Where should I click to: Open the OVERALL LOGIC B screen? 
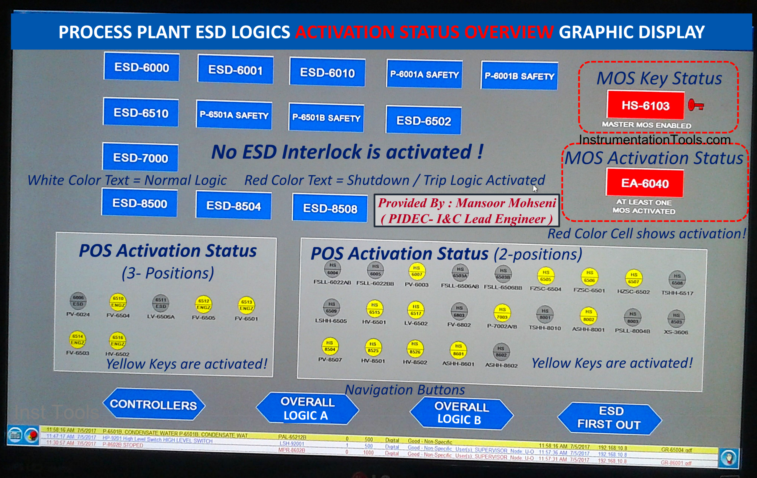coord(461,413)
